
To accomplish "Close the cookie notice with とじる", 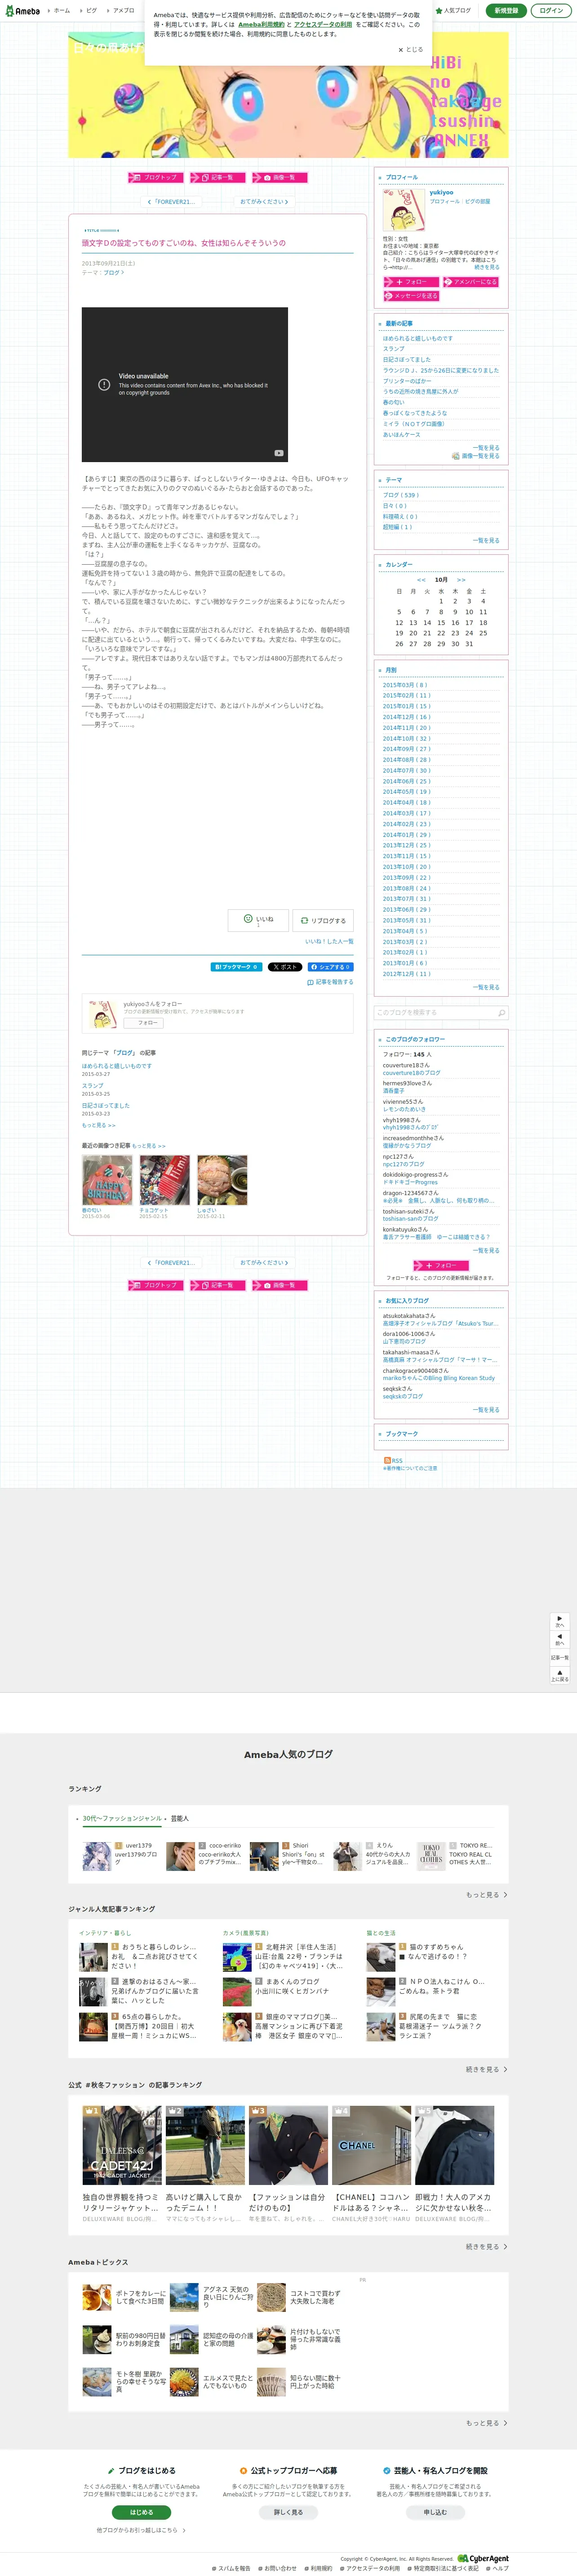I will point(410,49).
